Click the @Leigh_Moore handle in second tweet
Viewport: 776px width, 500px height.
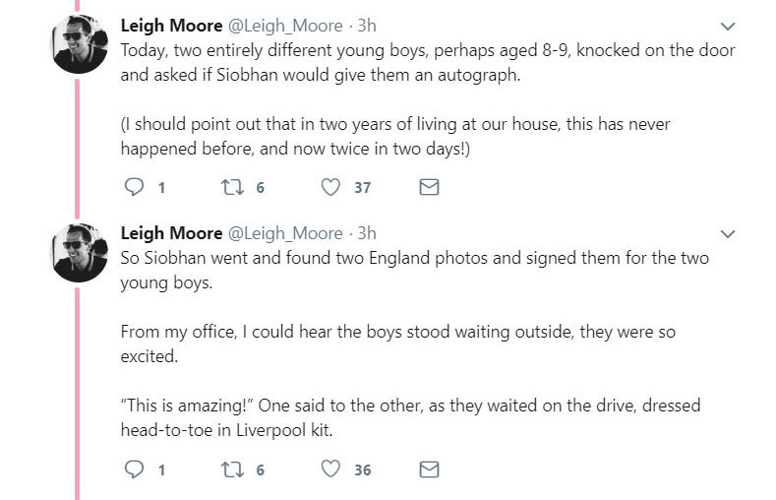(285, 234)
